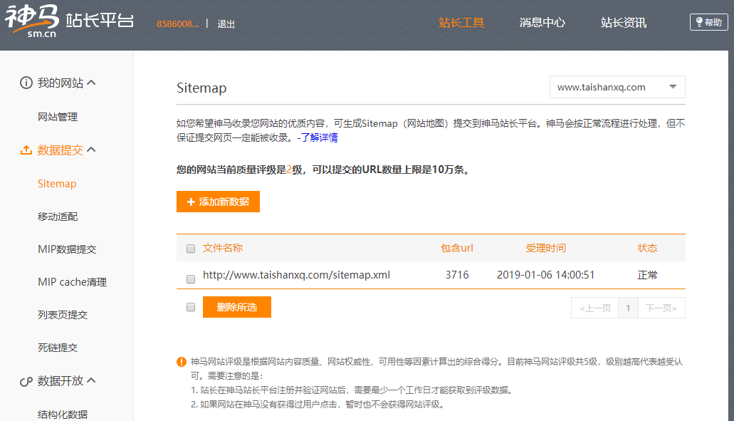This screenshot has height=421, width=734.
Task: Go to 下一页 in the pagination
Action: (661, 306)
